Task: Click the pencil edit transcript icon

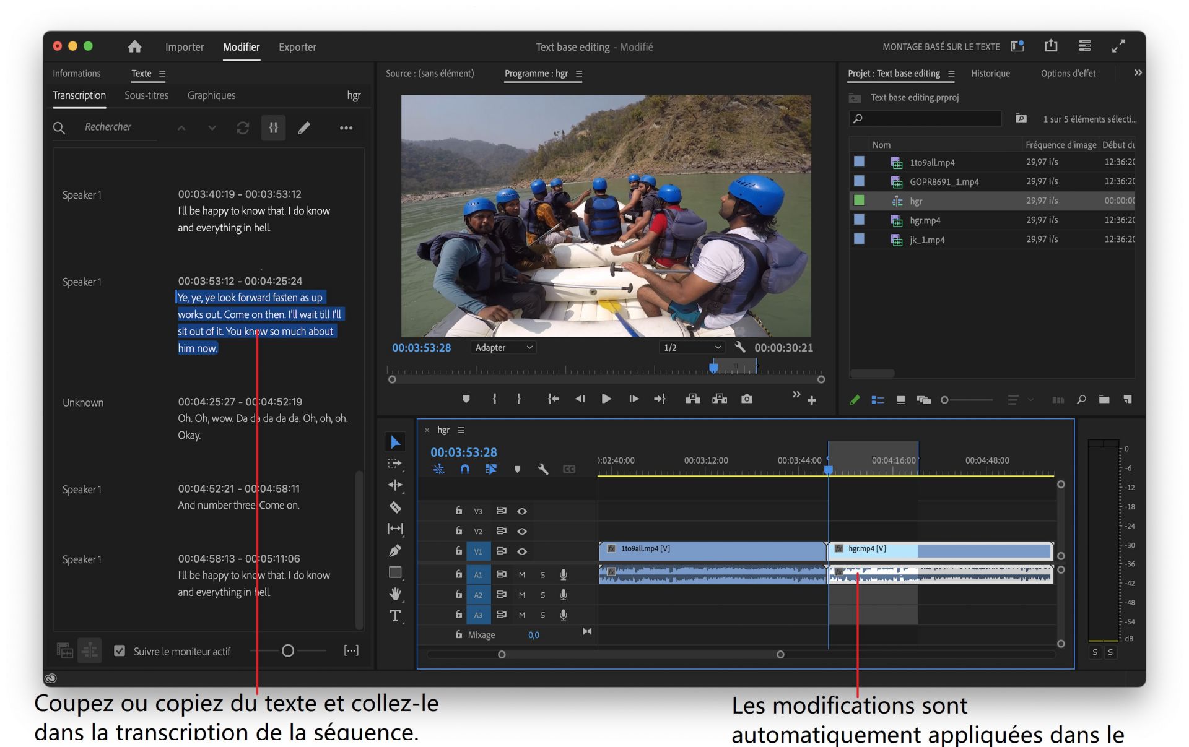Action: pyautogui.click(x=304, y=127)
